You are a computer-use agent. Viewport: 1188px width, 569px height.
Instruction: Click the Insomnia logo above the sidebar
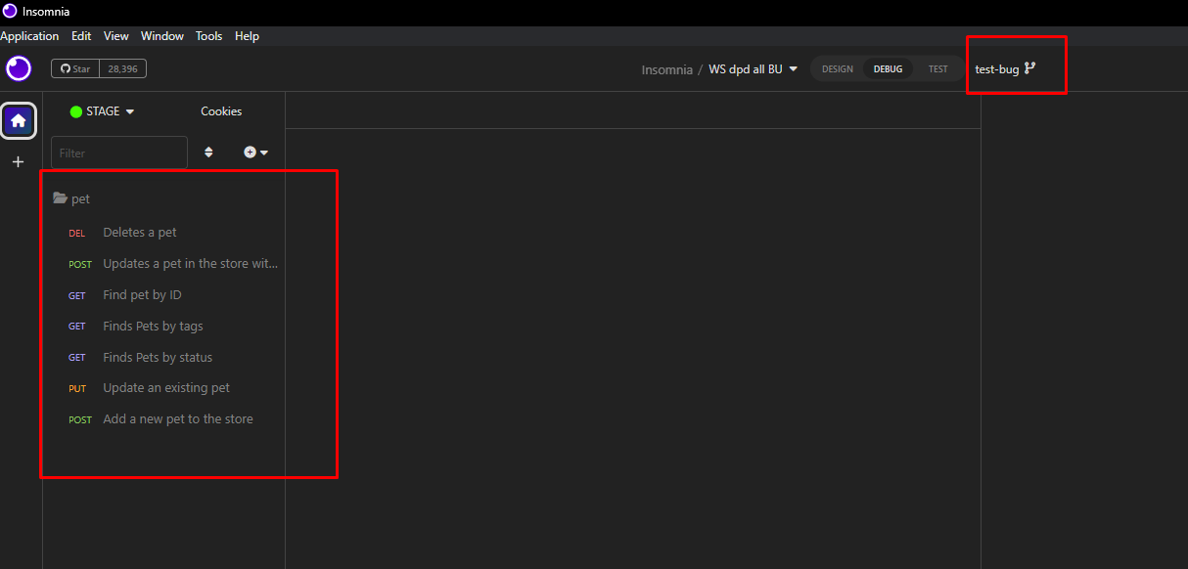(x=19, y=68)
